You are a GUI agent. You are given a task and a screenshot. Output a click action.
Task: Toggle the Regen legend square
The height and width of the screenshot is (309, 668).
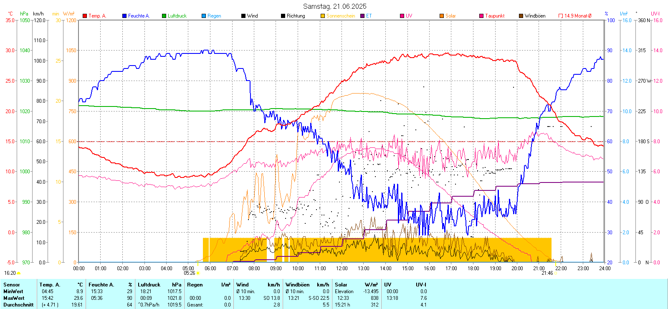pyautogui.click(x=204, y=16)
